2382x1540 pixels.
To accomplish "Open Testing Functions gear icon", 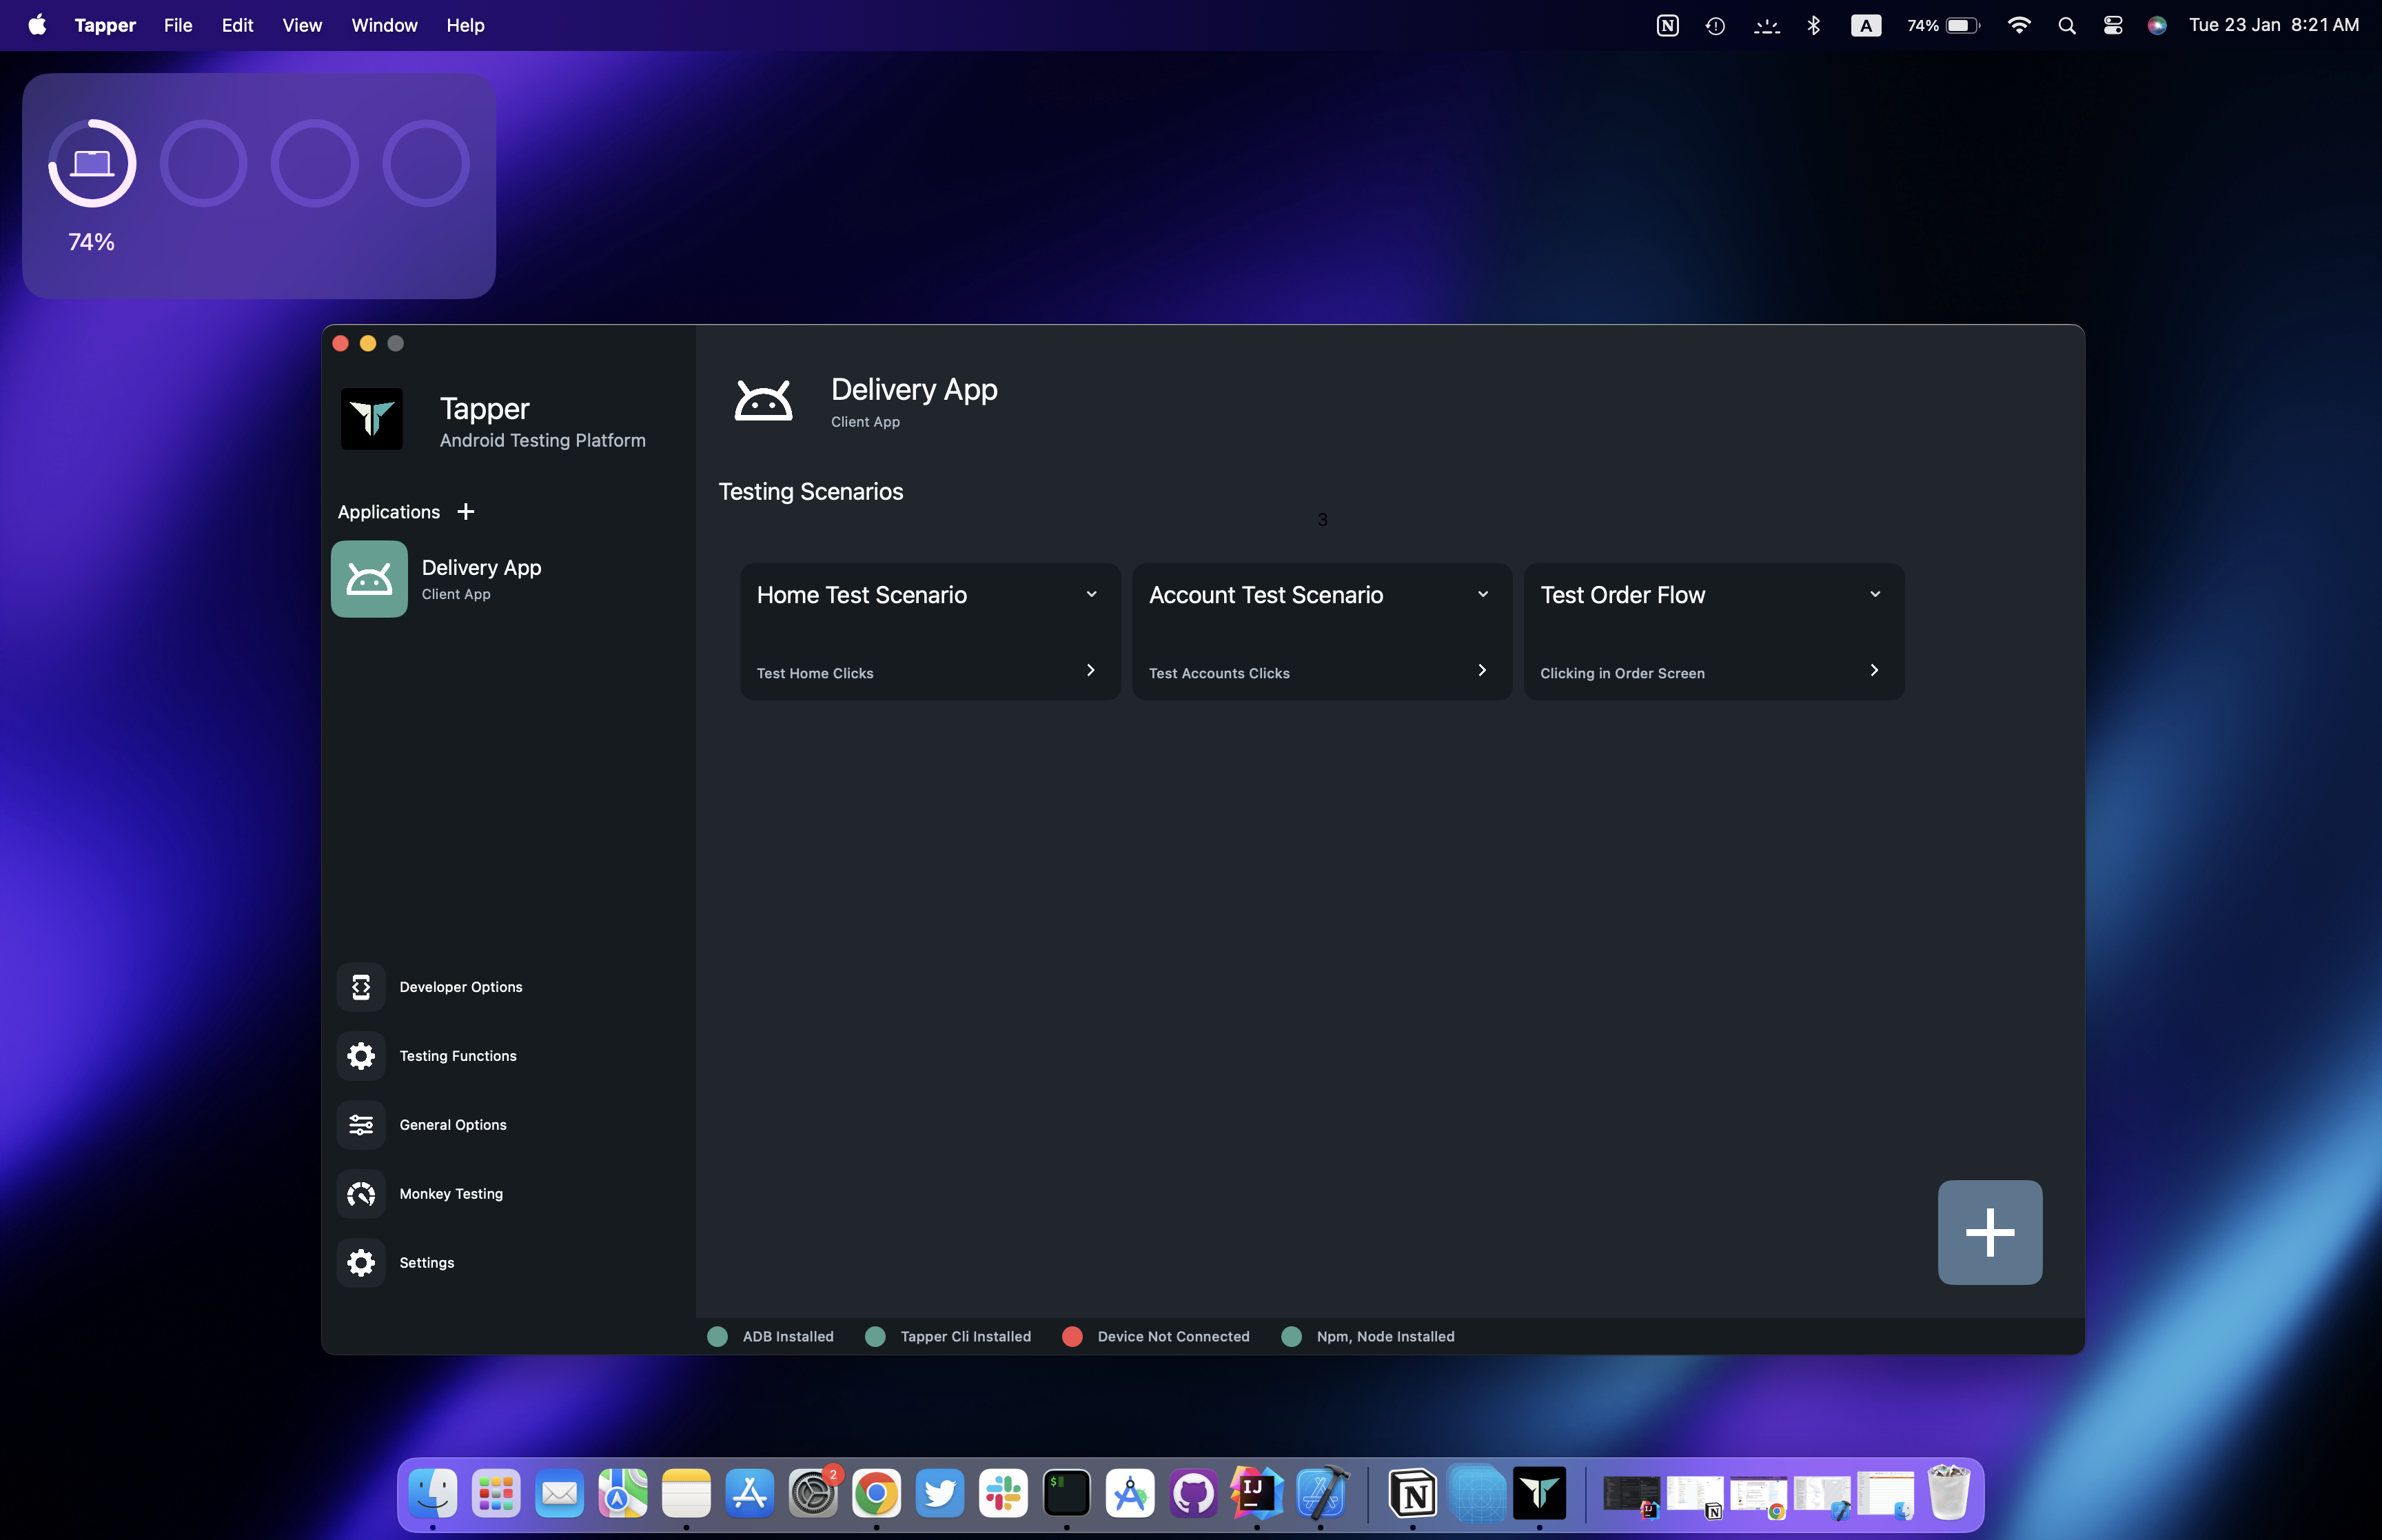I will click(x=361, y=1056).
